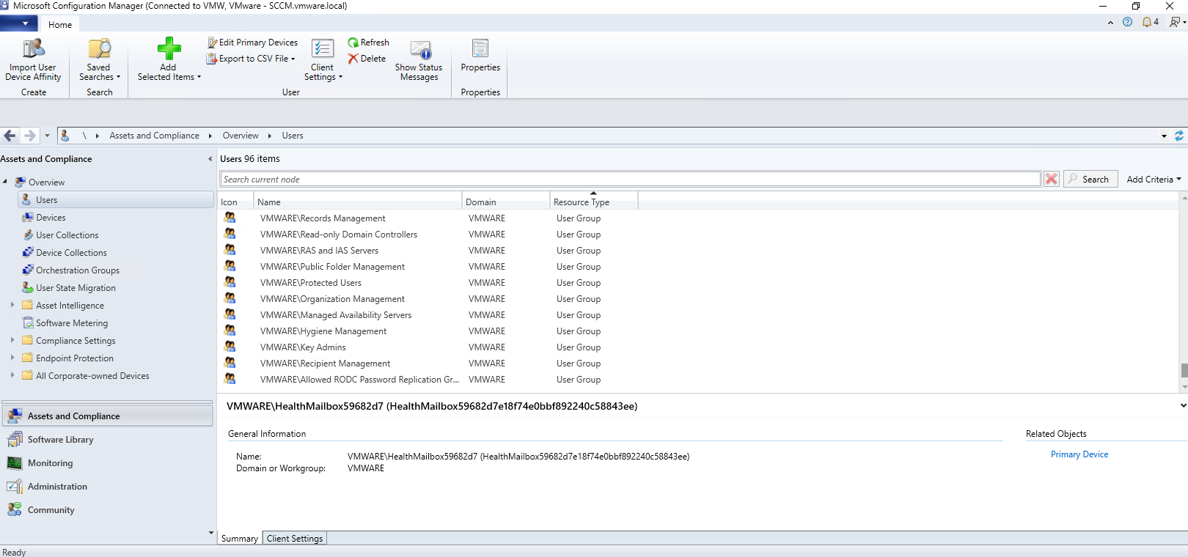Image resolution: width=1188 pixels, height=557 pixels.
Task: Click the Show Status Messages icon
Action: (419, 50)
